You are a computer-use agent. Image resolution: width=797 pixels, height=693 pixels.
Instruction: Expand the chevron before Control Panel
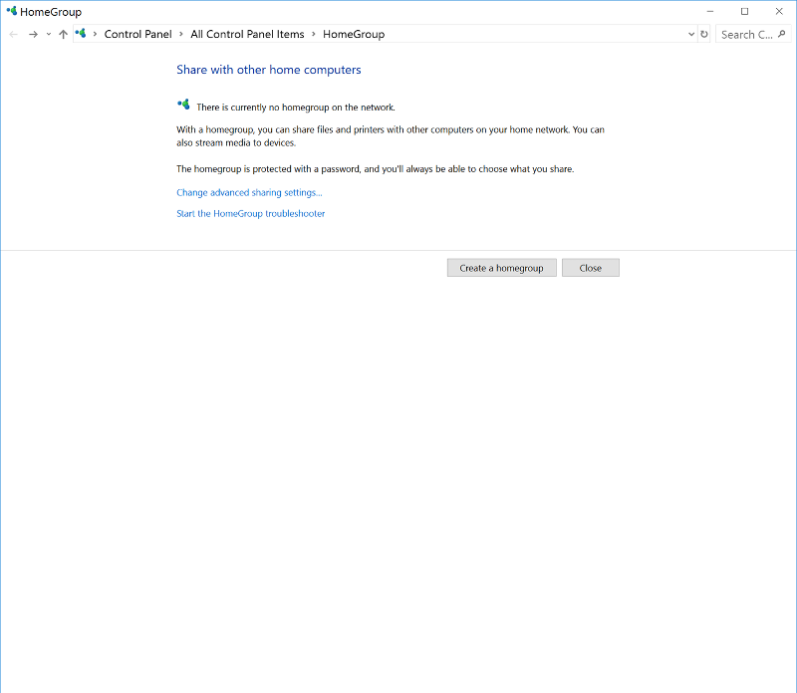pyautogui.click(x=95, y=34)
